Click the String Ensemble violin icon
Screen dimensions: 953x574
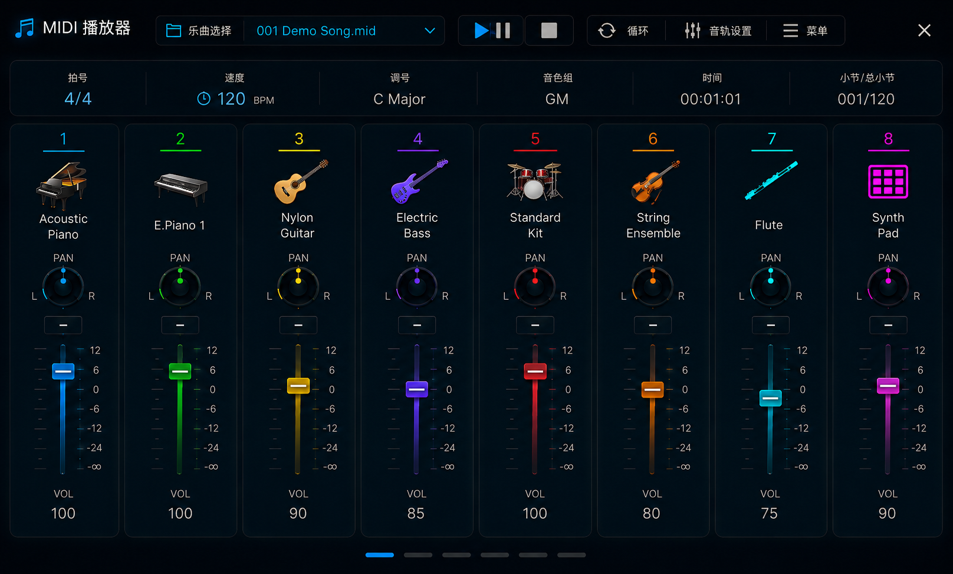point(655,182)
